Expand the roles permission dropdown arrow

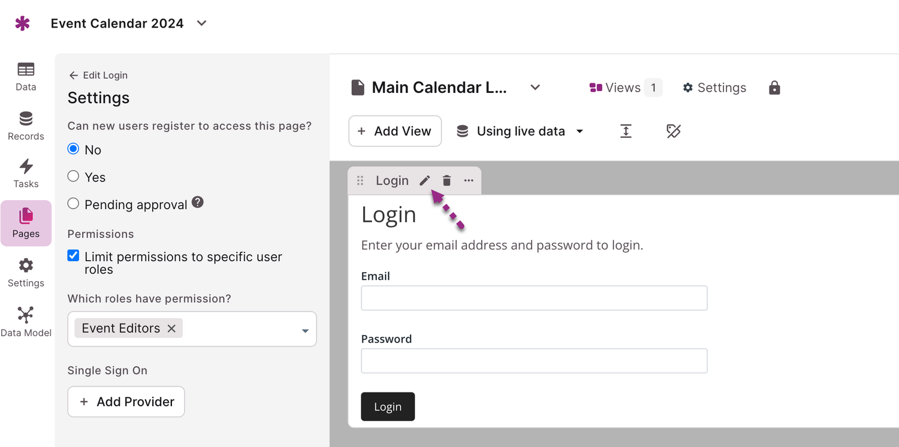[x=305, y=330]
